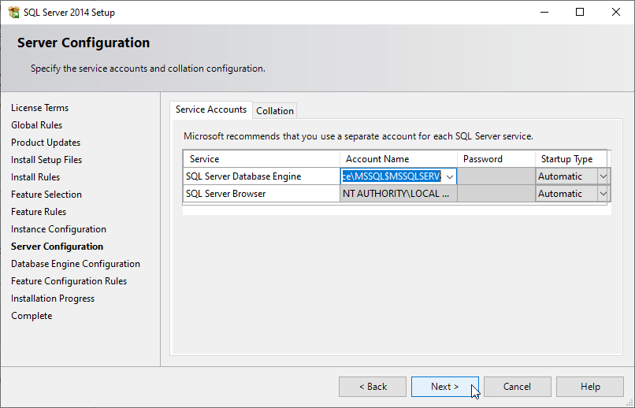This screenshot has height=408, width=635.
Task: Maximize the setup window
Action: [580, 13]
